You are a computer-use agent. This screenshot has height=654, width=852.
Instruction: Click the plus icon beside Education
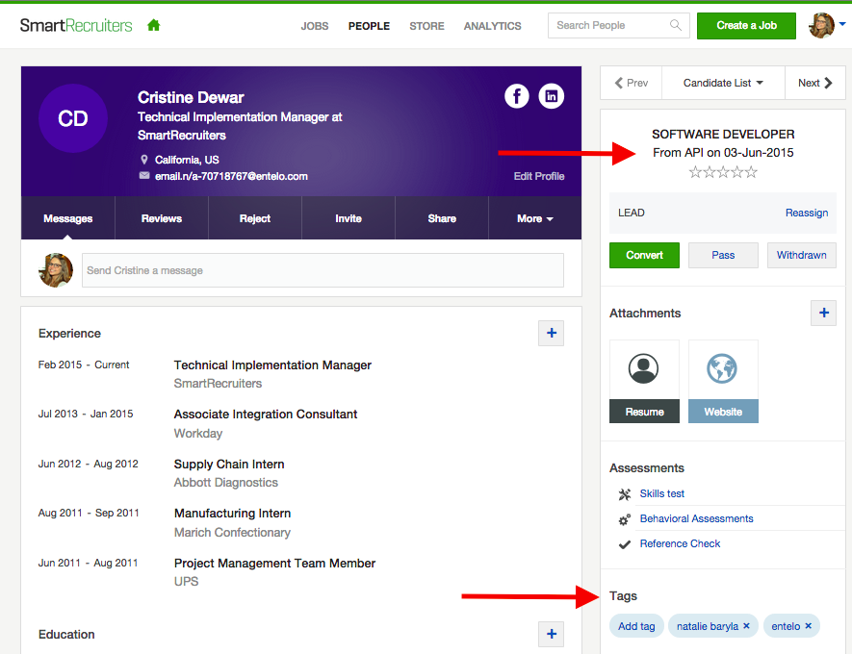pos(551,634)
